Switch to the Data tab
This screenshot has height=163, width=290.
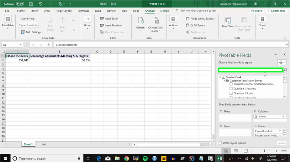pos(98,11)
